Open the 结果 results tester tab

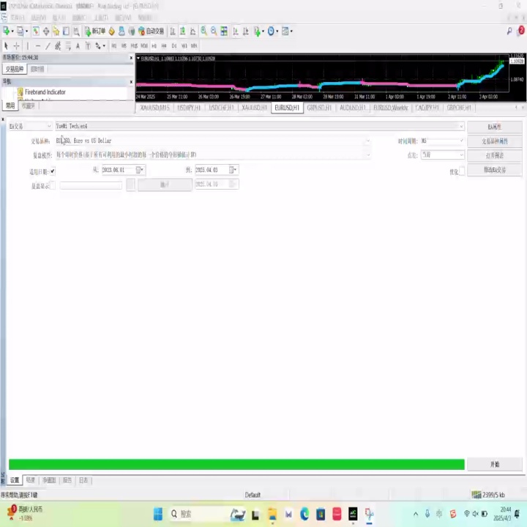coord(30,480)
